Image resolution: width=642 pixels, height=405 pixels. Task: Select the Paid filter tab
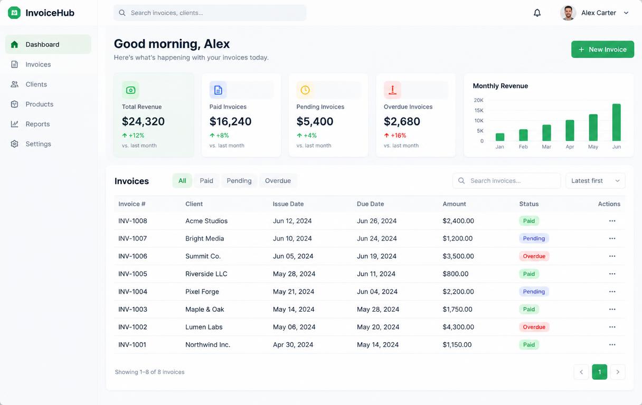tap(206, 181)
